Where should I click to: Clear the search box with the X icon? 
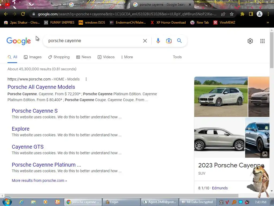(145, 41)
